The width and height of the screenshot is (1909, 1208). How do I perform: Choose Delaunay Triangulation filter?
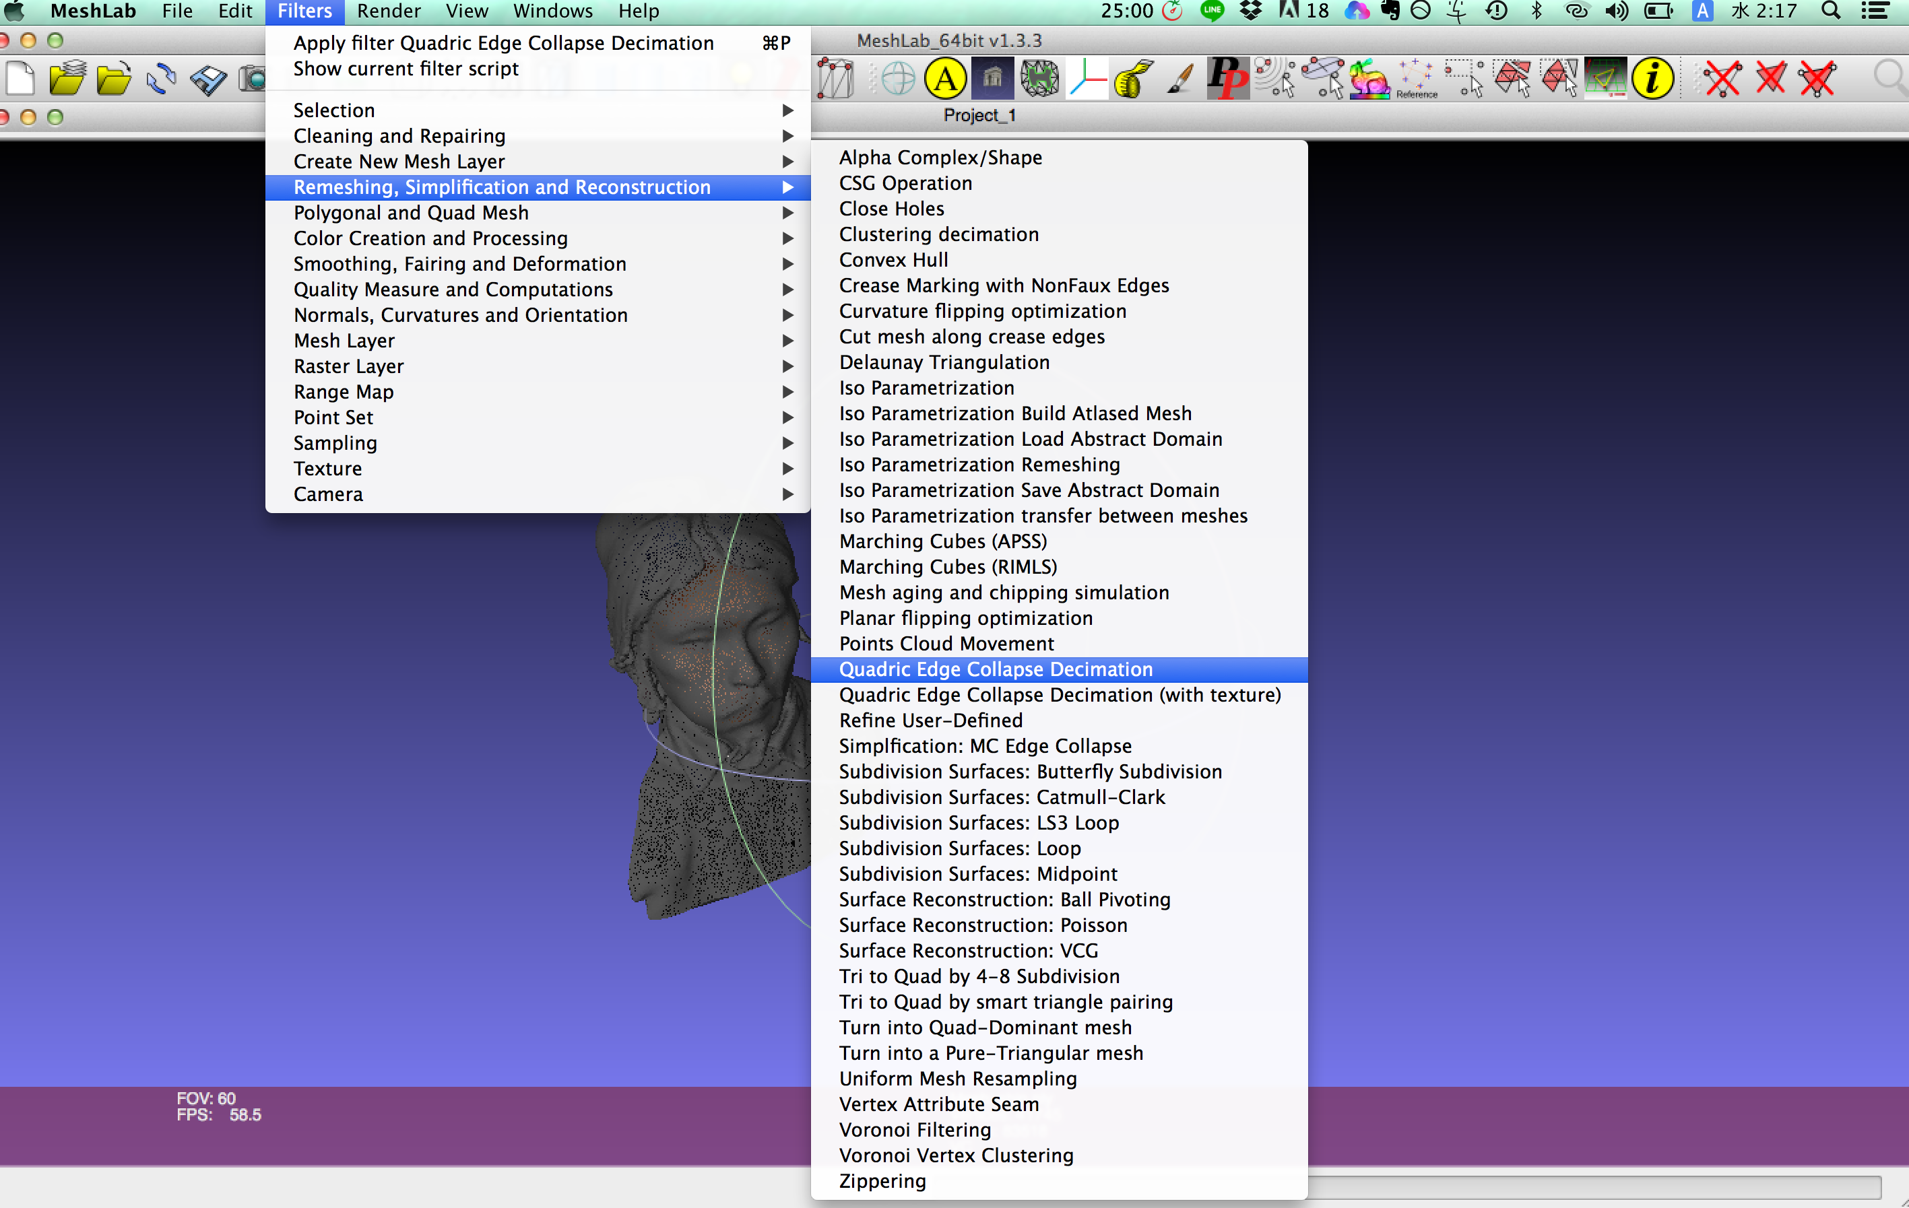point(1059,362)
